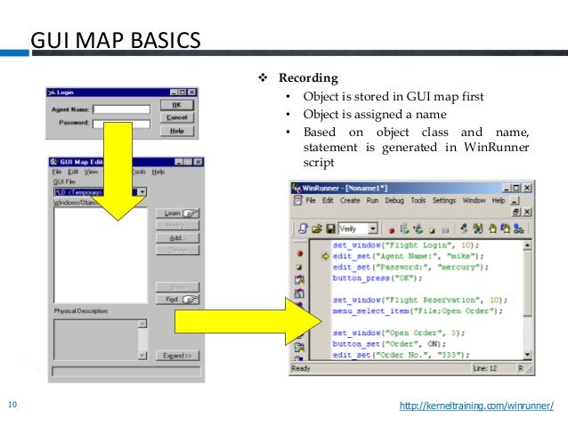Open WinRunner Edit menu
The width and height of the screenshot is (568, 426).
pos(328,200)
